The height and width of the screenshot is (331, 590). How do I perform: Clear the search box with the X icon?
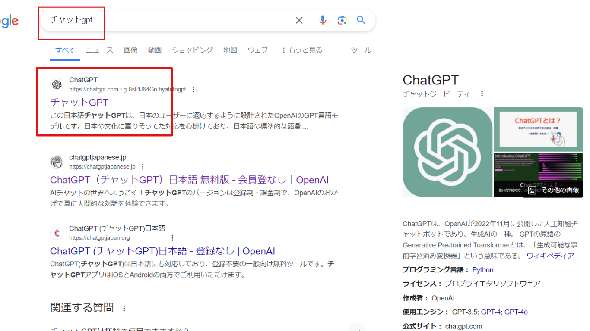coord(299,20)
